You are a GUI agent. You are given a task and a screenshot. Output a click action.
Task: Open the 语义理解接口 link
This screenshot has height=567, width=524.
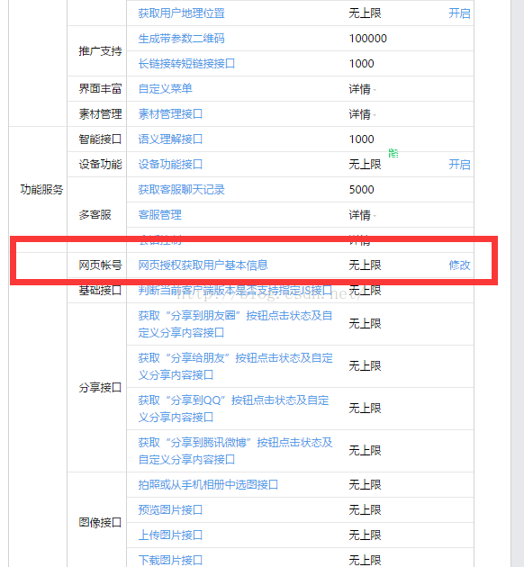[170, 139]
